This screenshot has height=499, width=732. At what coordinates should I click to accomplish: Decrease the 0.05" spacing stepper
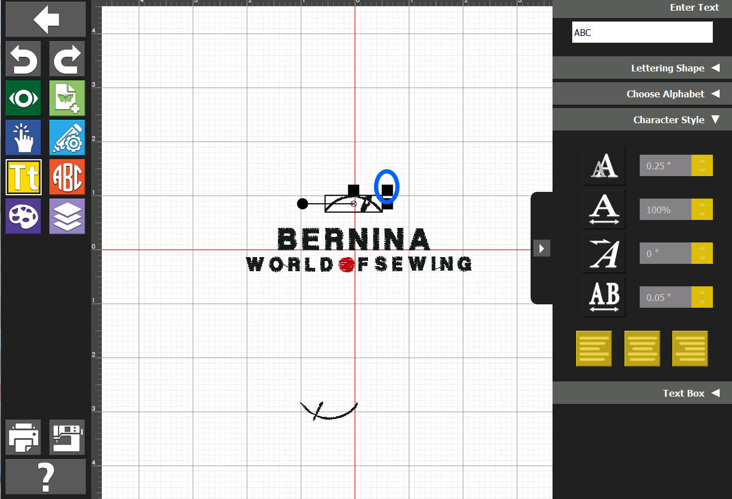pyautogui.click(x=702, y=303)
